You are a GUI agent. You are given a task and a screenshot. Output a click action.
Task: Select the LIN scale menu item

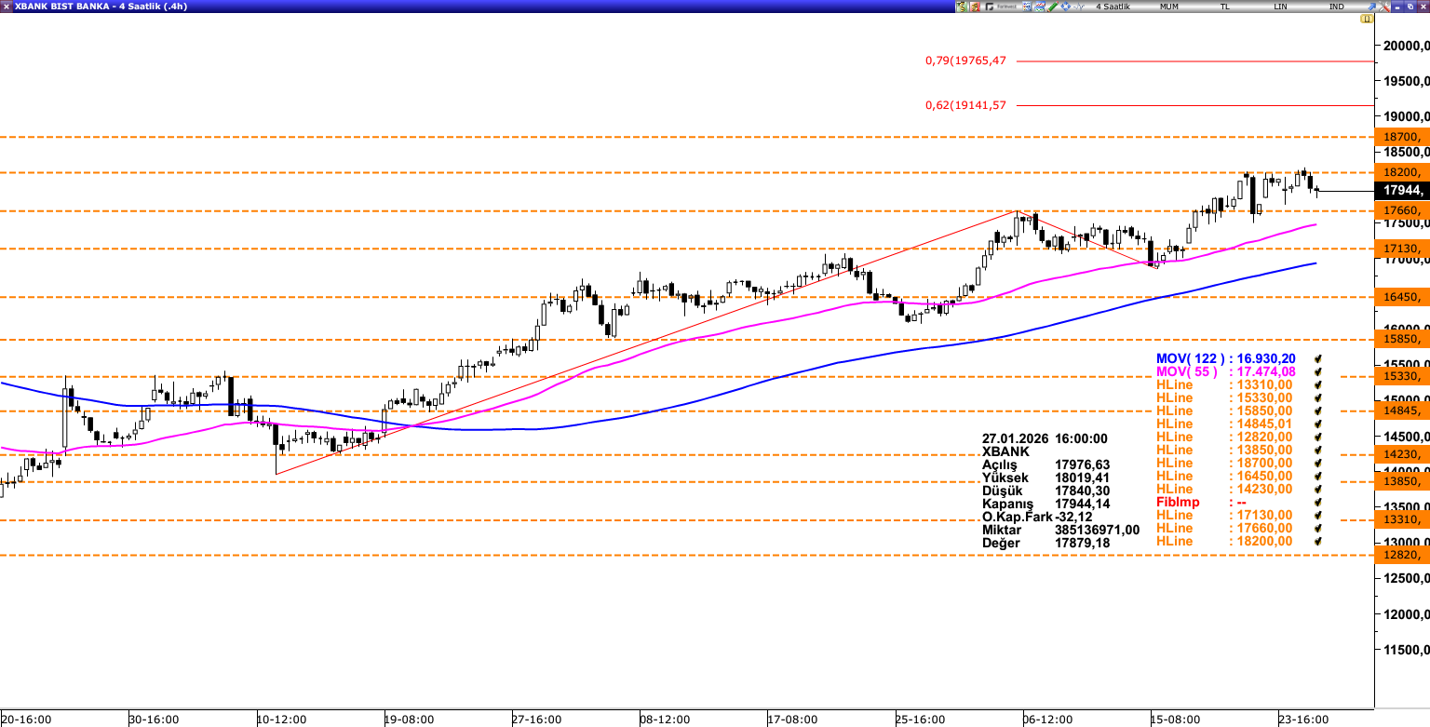[x=1281, y=7]
